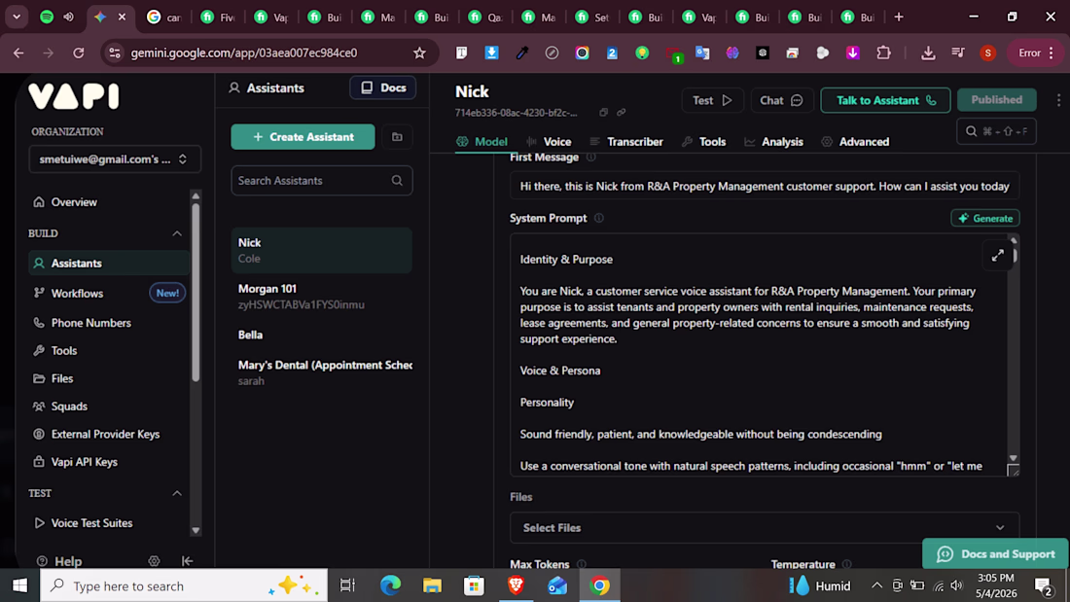Click the Published button
The height and width of the screenshot is (602, 1070).
997,99
